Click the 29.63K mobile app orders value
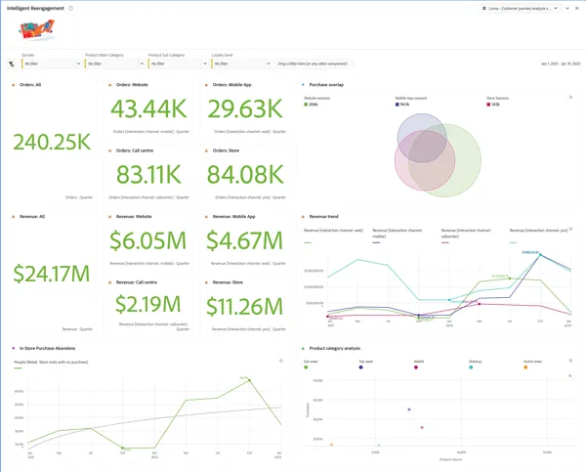The width and height of the screenshot is (586, 472). click(245, 108)
